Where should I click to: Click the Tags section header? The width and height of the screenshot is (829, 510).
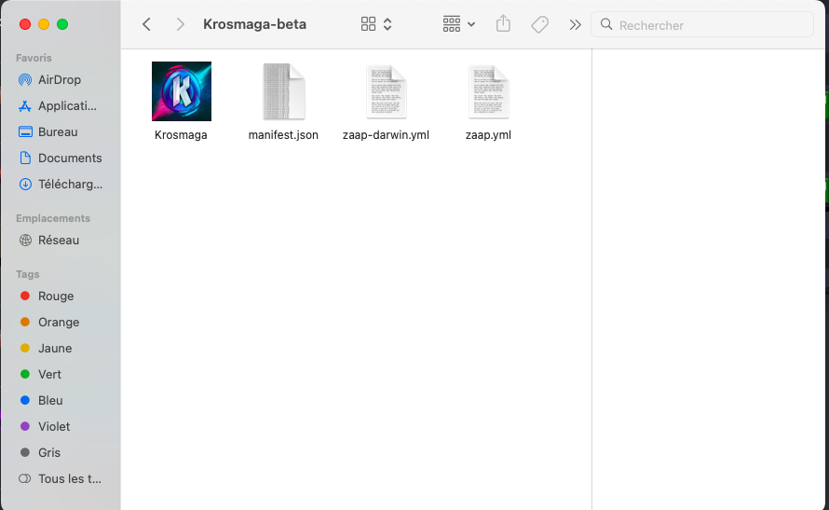click(x=28, y=274)
